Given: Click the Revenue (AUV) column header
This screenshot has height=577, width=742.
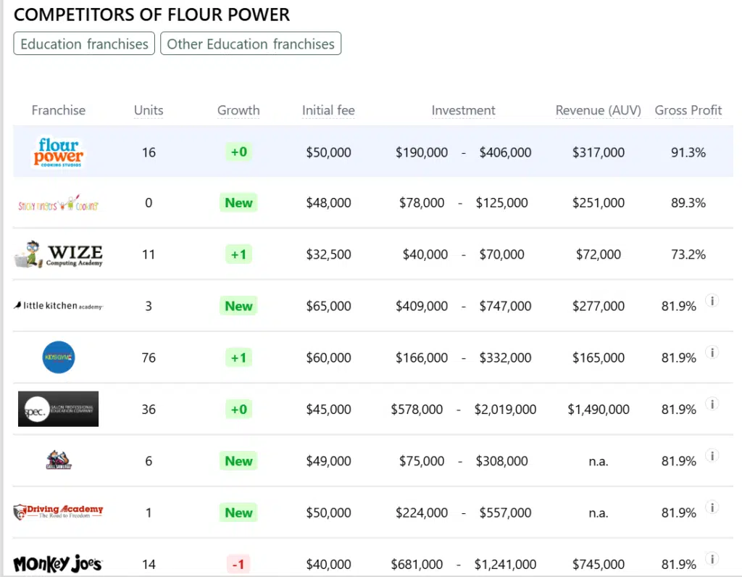Looking at the screenshot, I should [x=598, y=110].
